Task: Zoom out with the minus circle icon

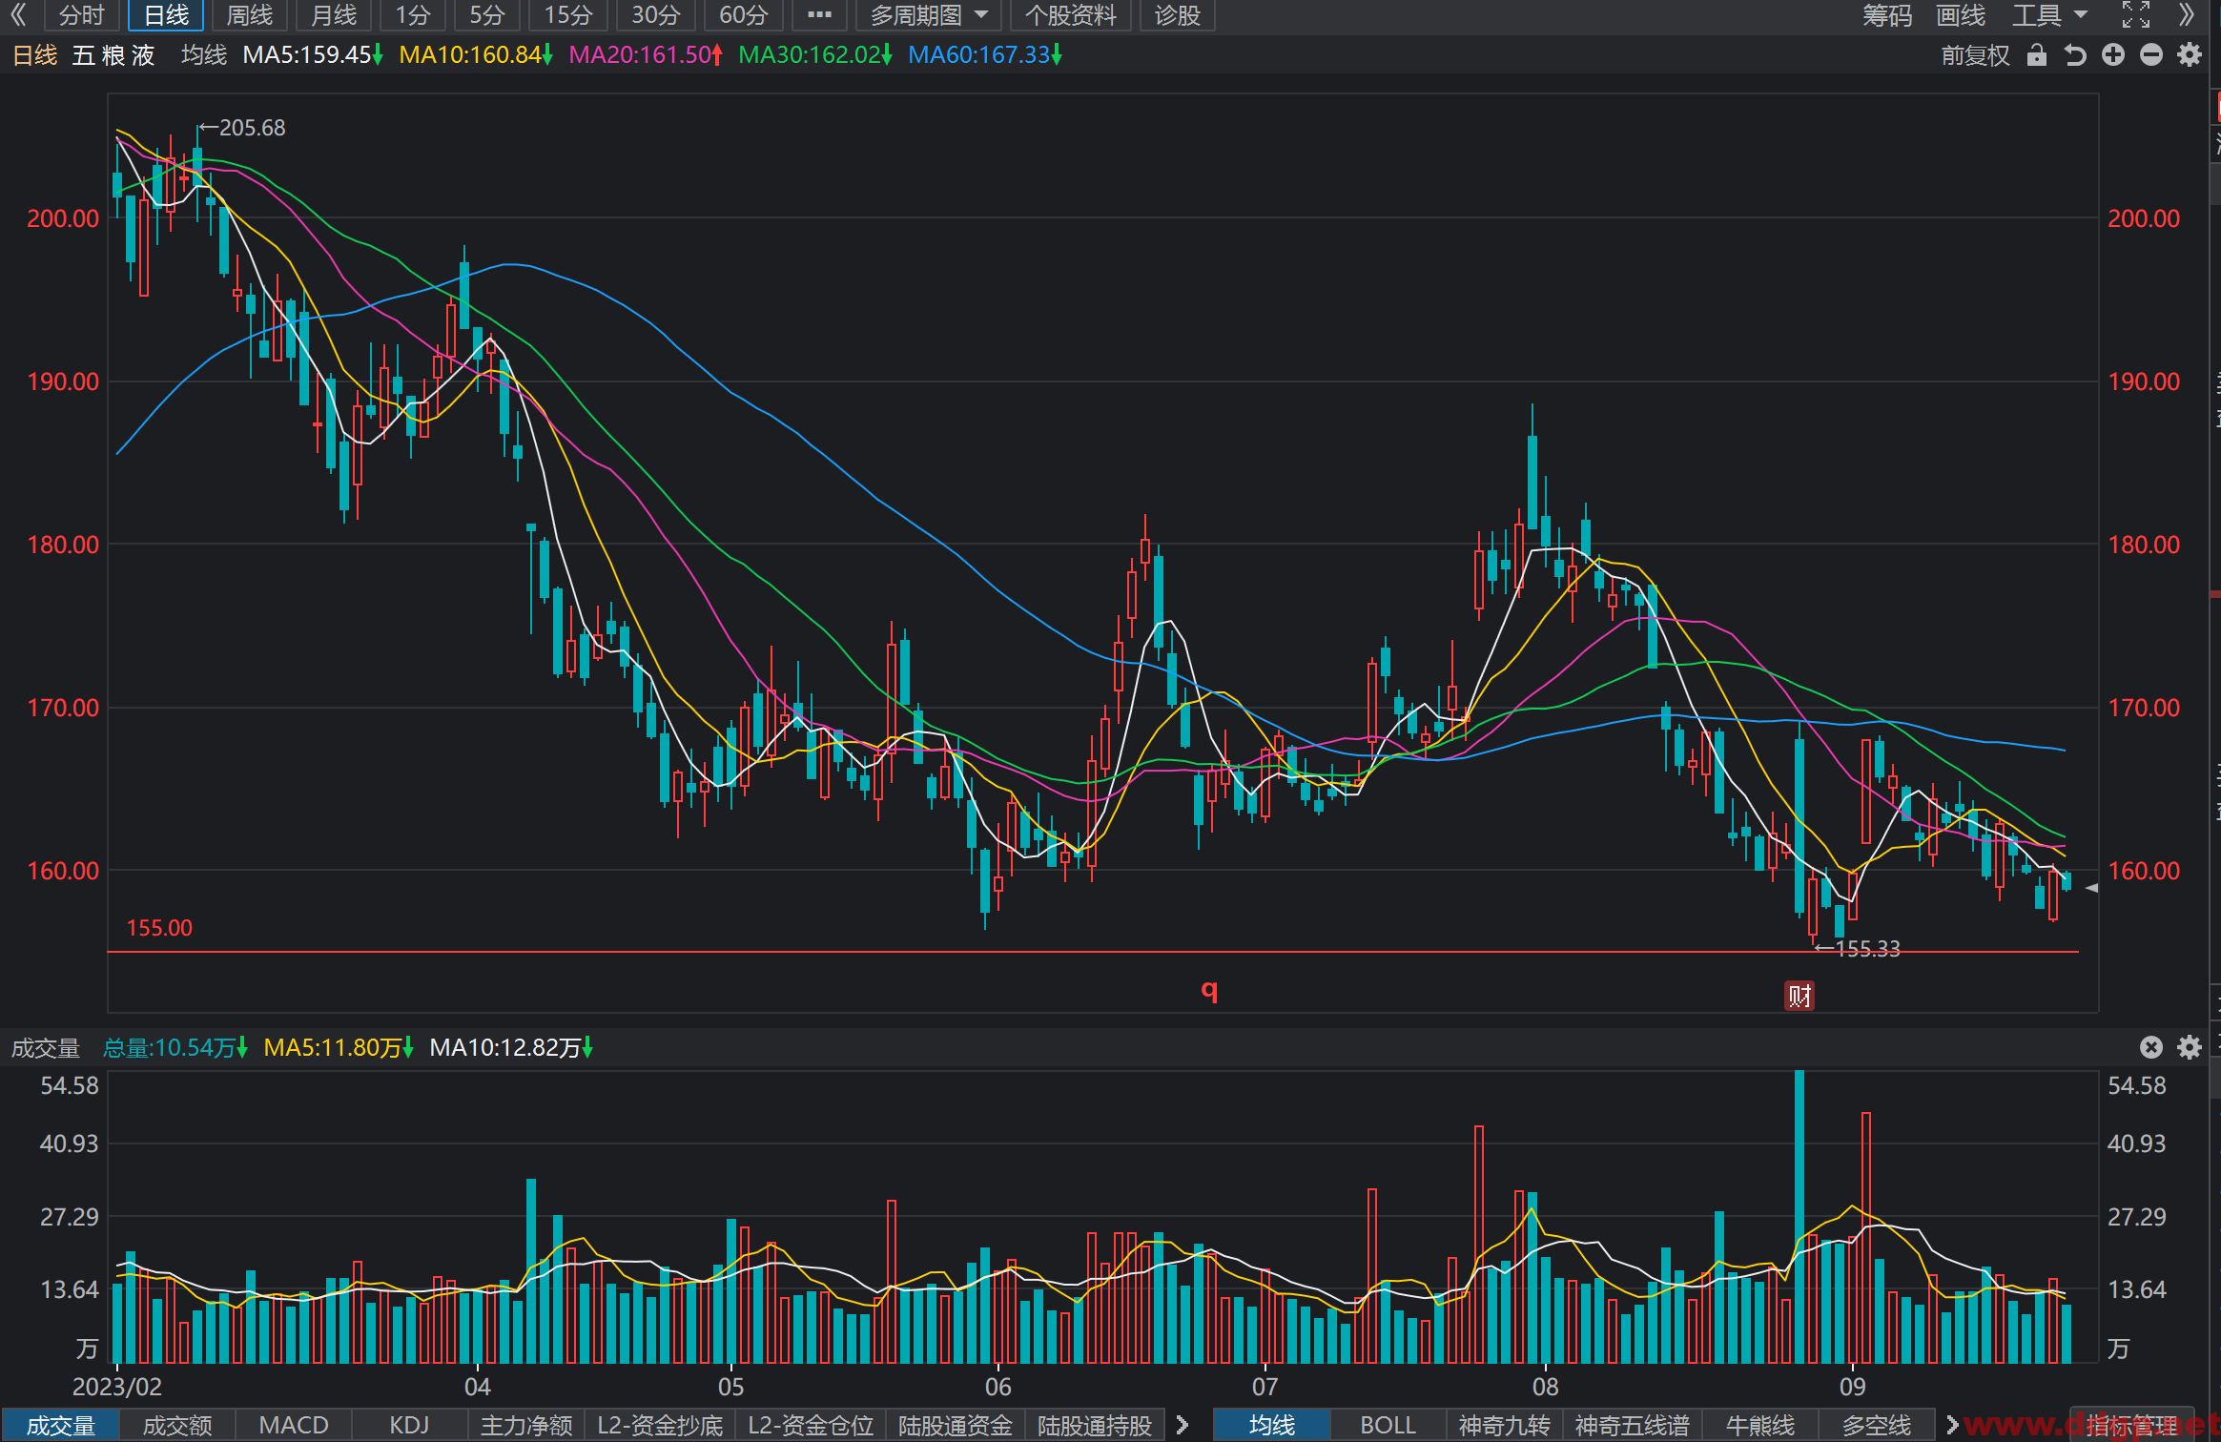Action: [2151, 55]
